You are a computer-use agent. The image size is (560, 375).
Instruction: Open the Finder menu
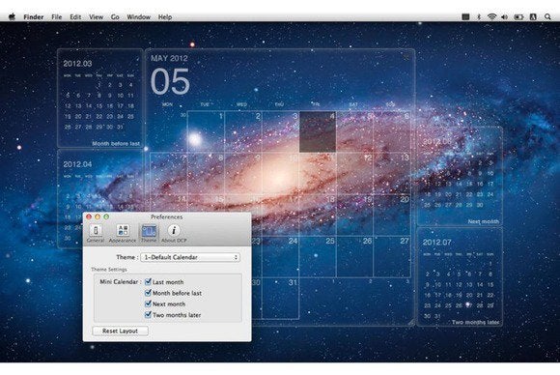tap(34, 16)
